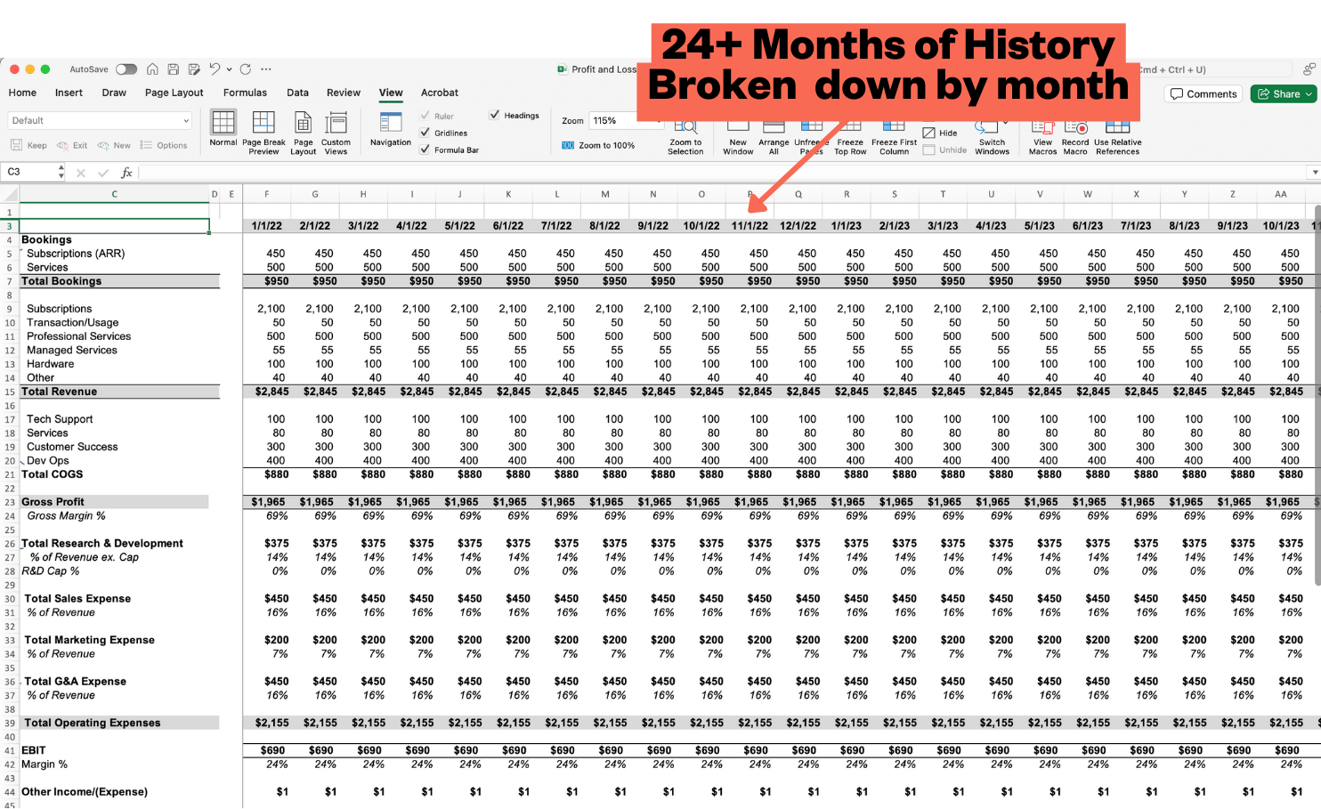
Task: Open the Formulas tab
Action: (x=245, y=93)
